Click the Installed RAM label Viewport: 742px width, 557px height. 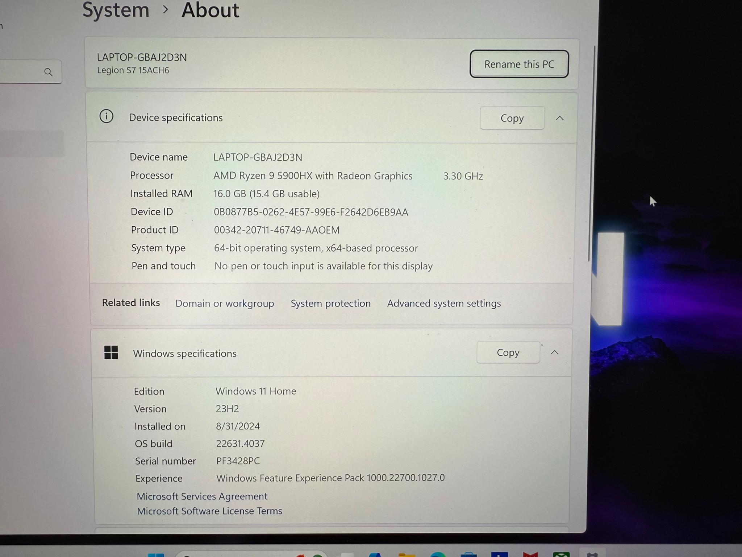click(x=161, y=194)
